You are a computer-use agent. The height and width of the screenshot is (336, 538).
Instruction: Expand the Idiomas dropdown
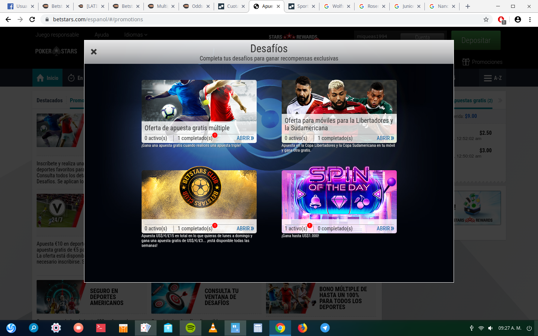click(x=136, y=35)
